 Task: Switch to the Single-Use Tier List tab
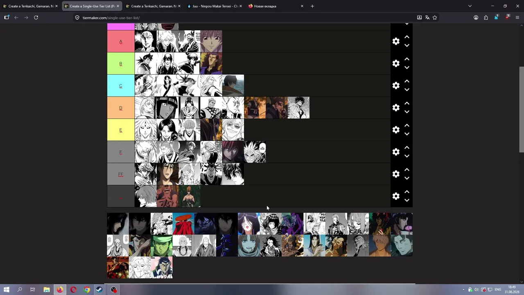92,6
